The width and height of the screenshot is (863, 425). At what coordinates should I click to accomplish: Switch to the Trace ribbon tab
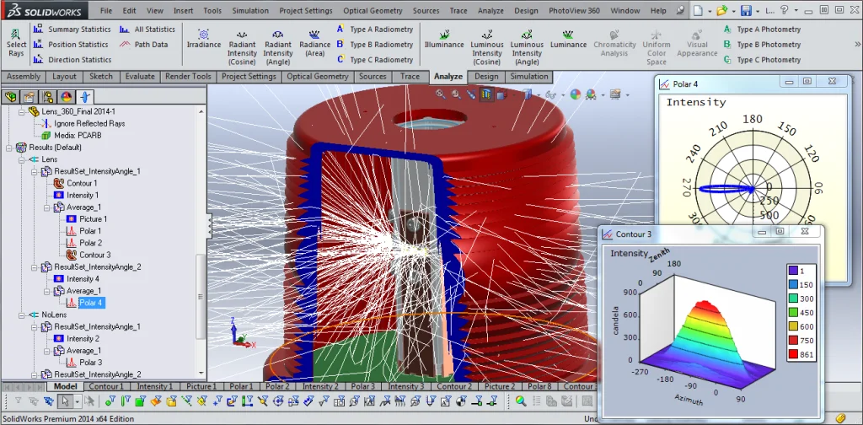(x=410, y=77)
